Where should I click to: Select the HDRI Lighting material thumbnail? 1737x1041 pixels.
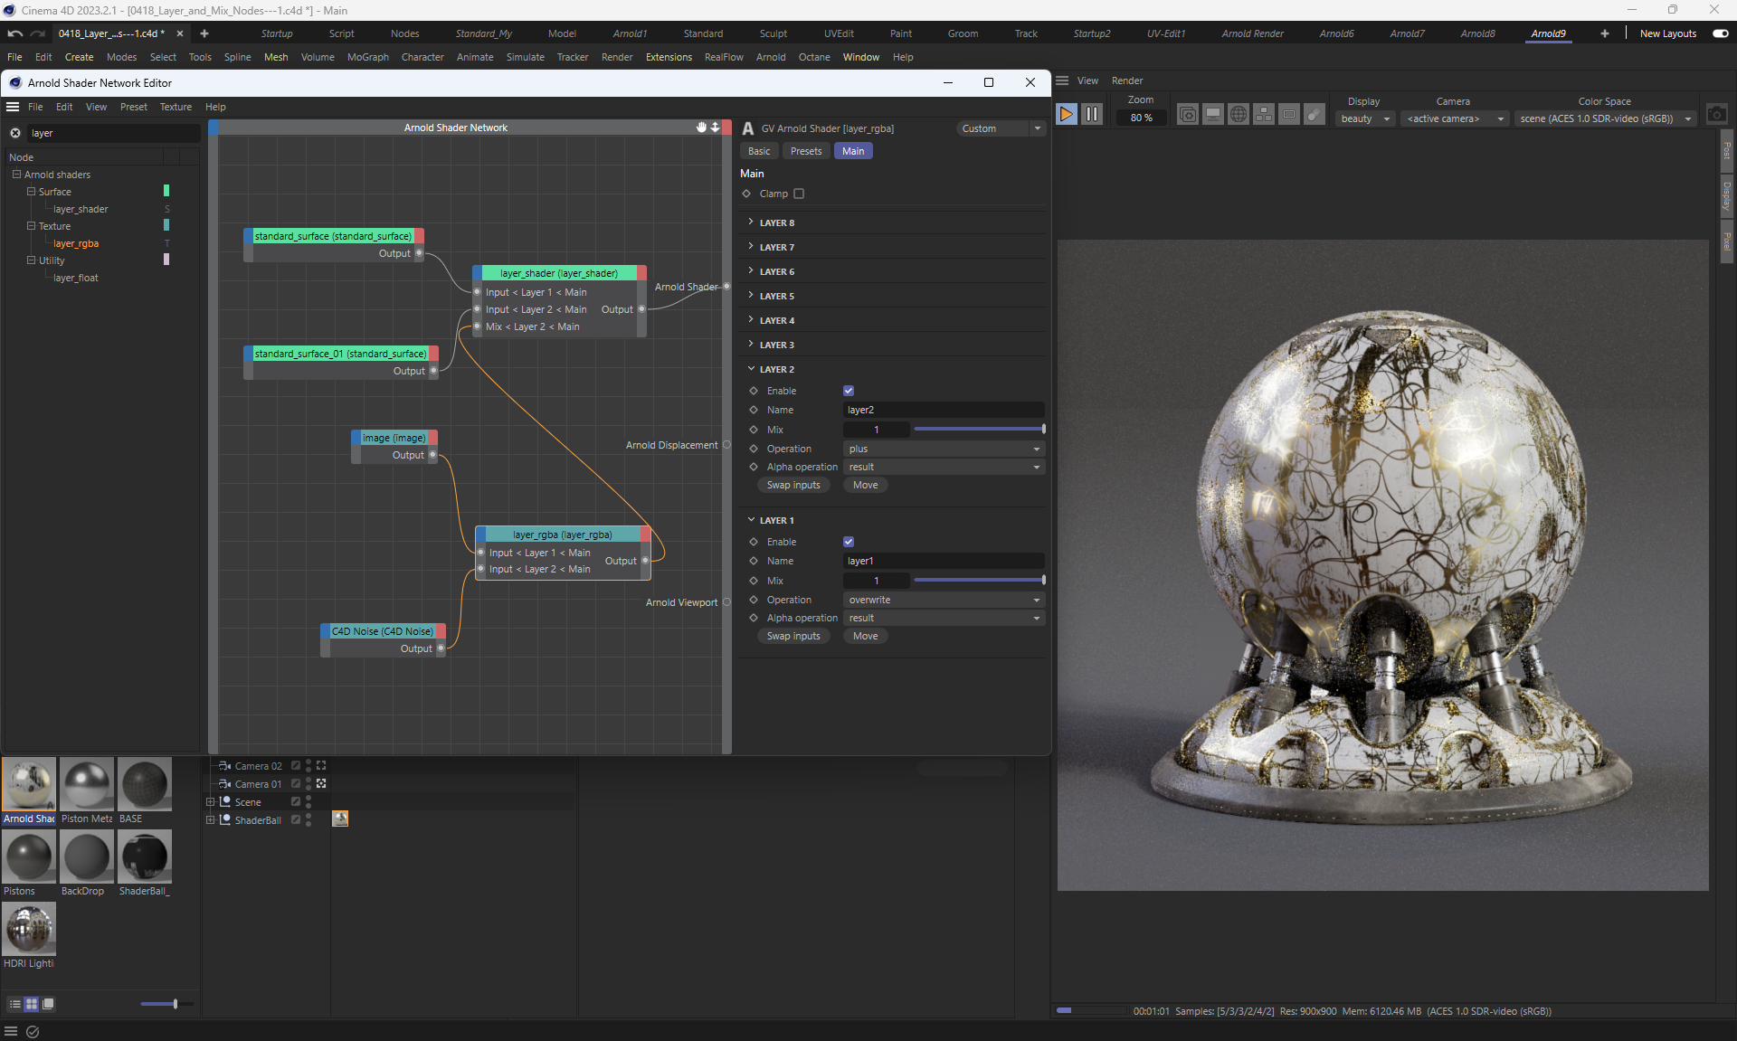(29, 929)
